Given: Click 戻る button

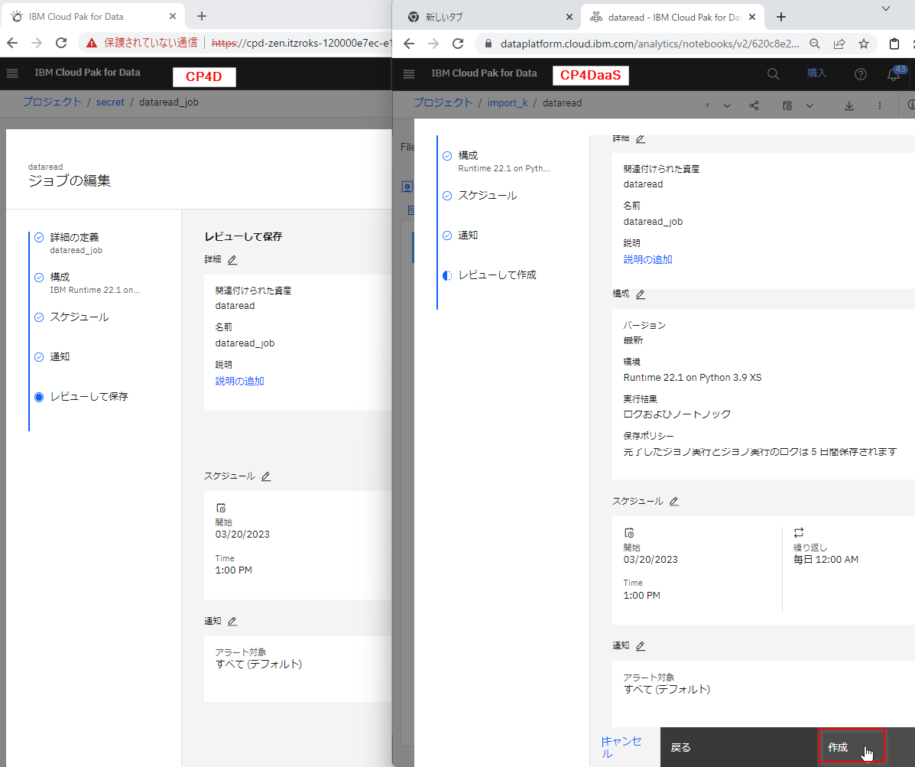Looking at the screenshot, I should click(738, 747).
